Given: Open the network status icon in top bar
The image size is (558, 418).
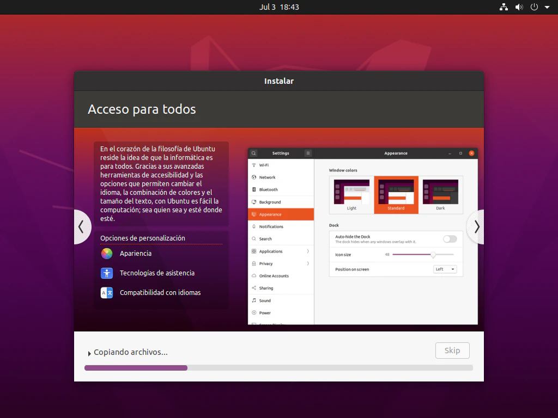Looking at the screenshot, I should point(504,7).
